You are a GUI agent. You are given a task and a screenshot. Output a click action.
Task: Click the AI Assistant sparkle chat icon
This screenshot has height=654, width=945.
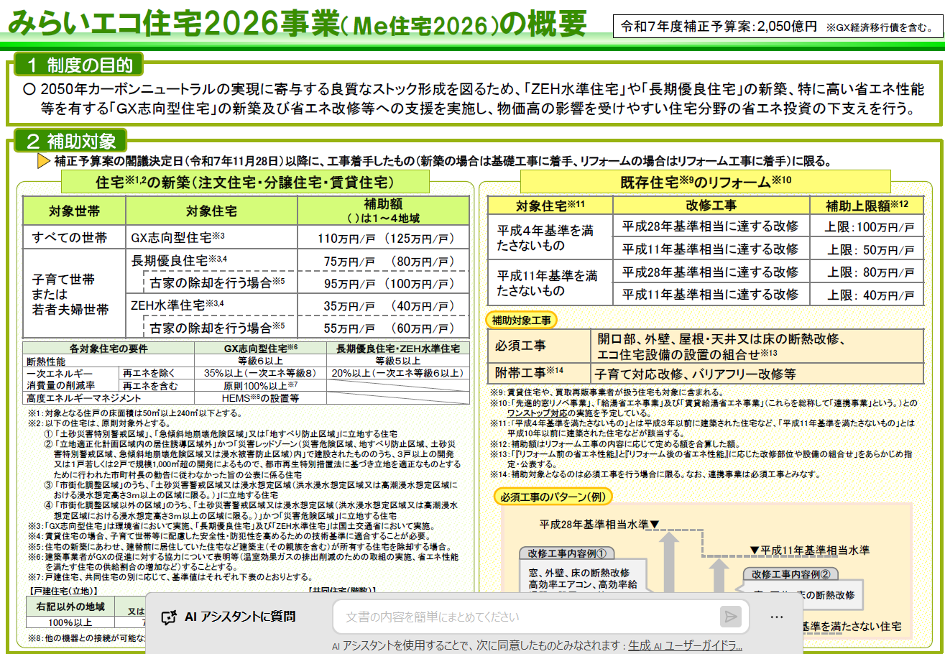click(169, 617)
